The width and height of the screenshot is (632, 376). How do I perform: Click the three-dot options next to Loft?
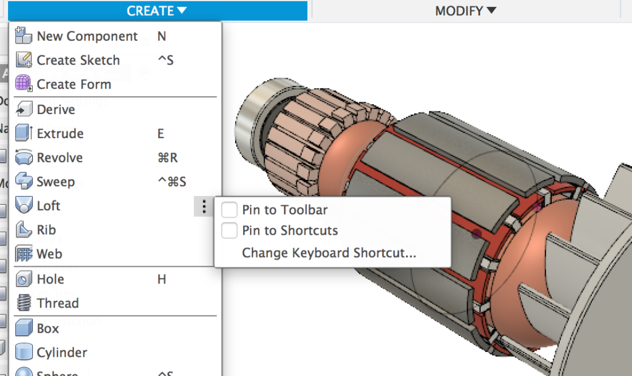point(204,206)
